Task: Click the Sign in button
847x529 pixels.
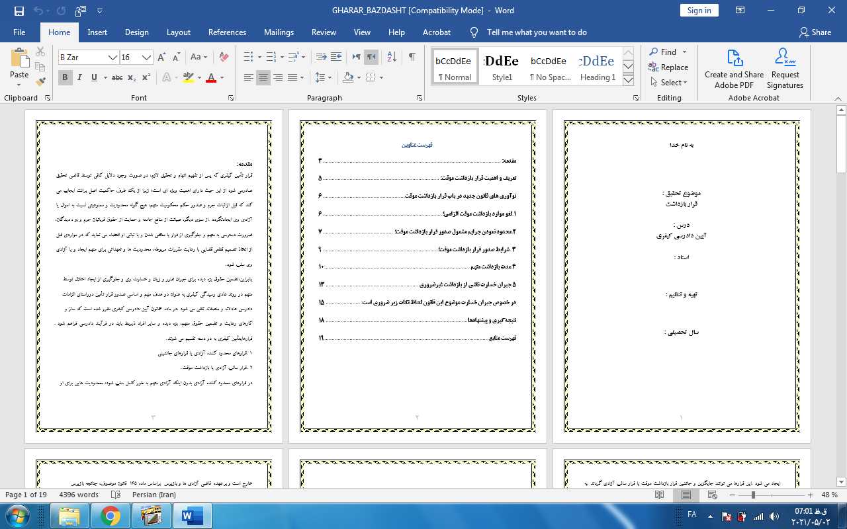Action: (x=699, y=10)
